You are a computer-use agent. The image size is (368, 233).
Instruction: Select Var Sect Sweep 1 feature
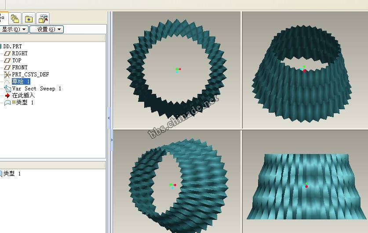[36, 89]
